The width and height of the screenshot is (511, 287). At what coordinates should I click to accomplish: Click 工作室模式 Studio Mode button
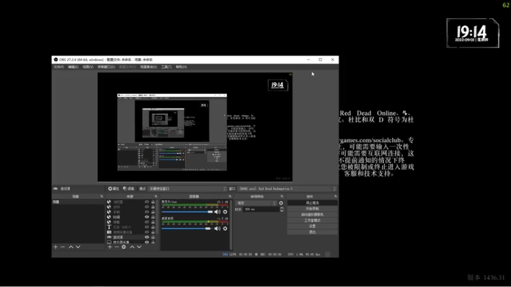312,220
